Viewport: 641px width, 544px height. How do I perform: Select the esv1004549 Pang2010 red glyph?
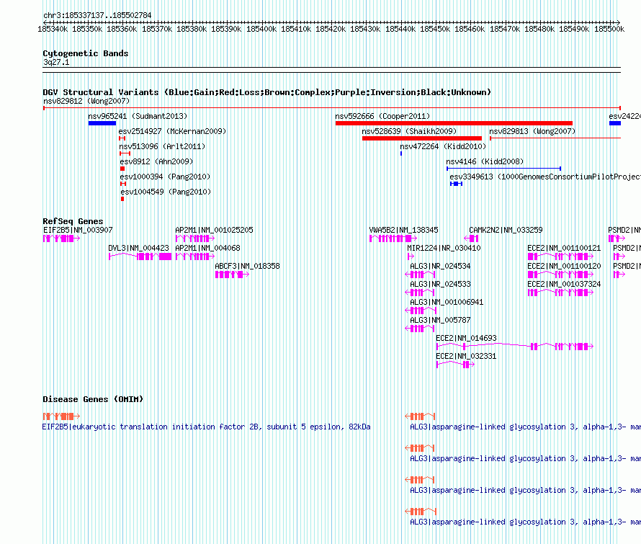(122, 199)
